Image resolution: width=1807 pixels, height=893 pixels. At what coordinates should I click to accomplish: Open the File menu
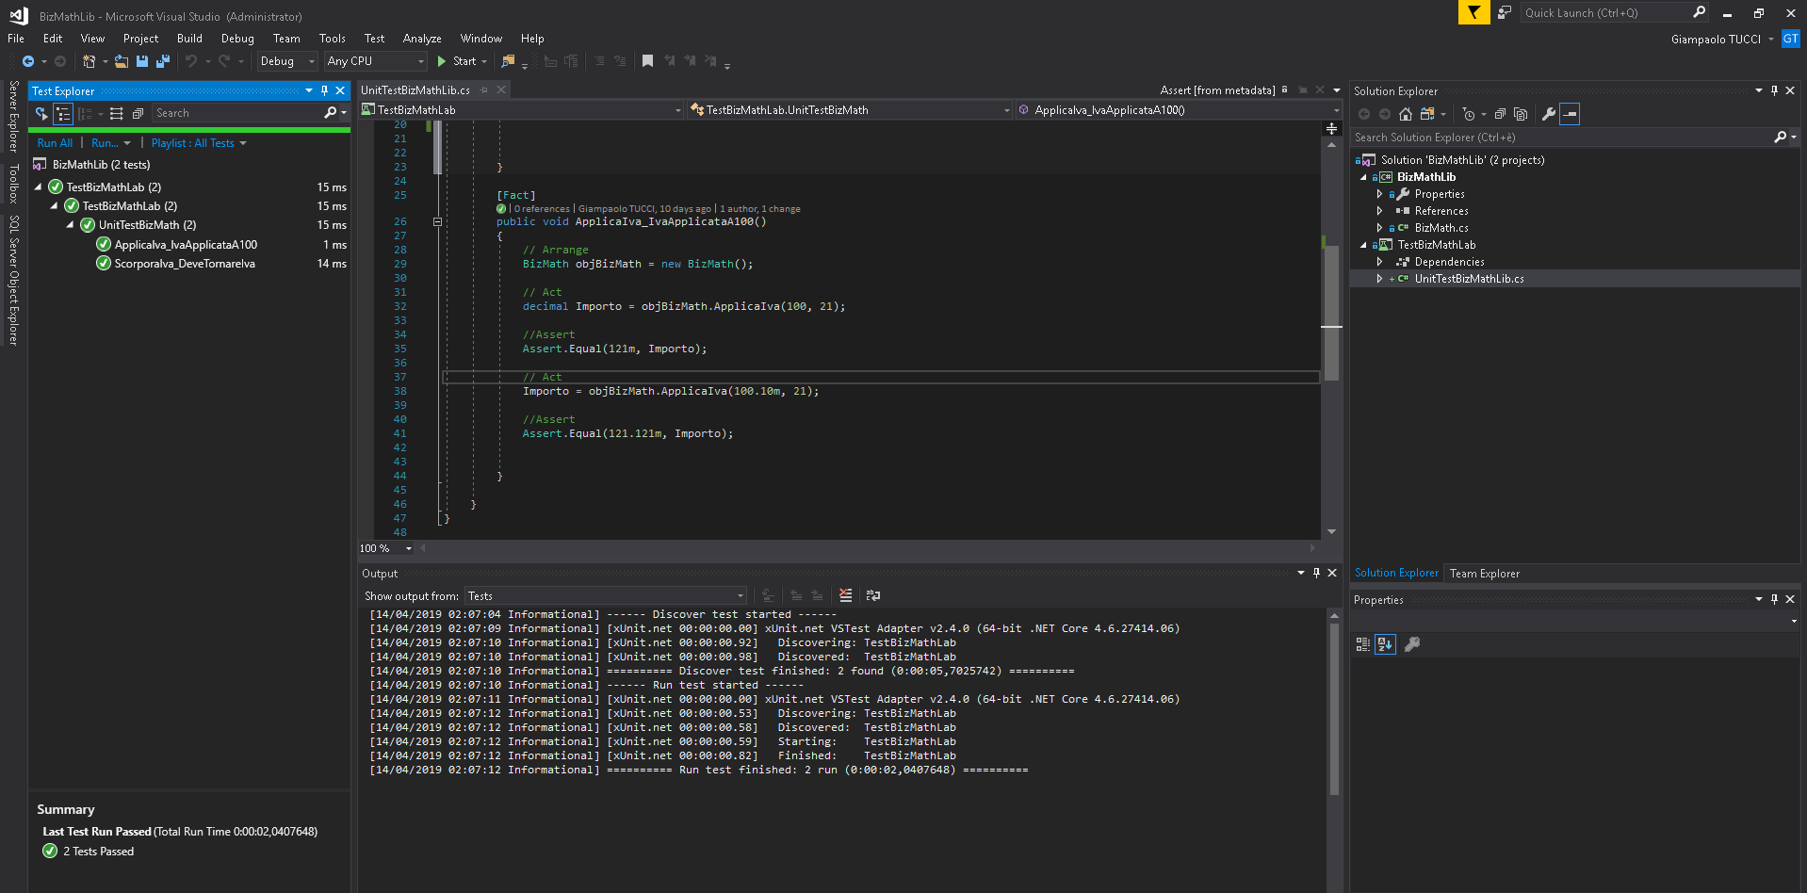[x=16, y=39]
